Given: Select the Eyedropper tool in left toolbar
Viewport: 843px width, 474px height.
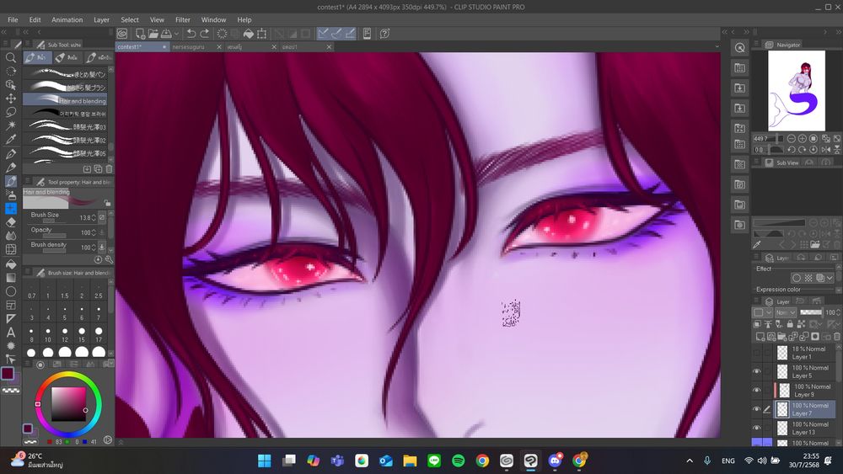Looking at the screenshot, I should [10, 140].
